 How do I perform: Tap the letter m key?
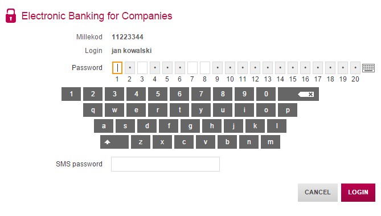271,142
